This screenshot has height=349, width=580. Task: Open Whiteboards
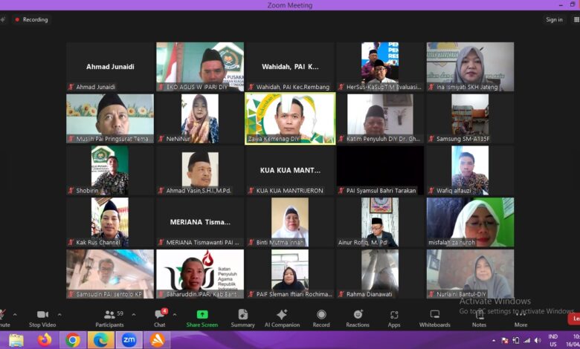coord(435,319)
